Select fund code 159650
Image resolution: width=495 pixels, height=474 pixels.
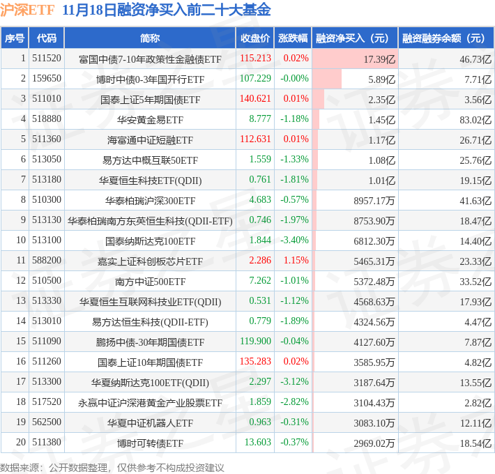click(x=47, y=79)
